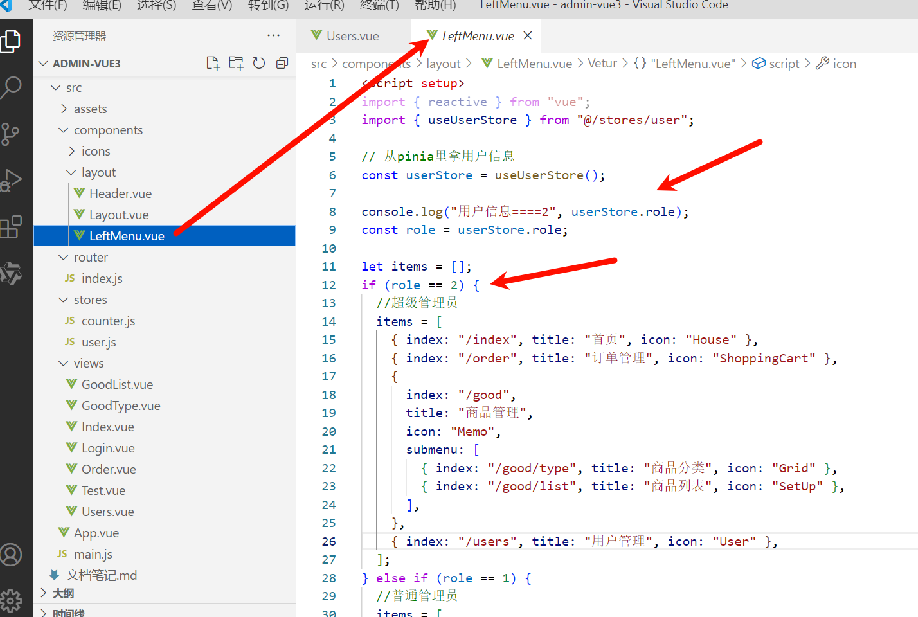Open the 文件(F) menu
The width and height of the screenshot is (918, 617).
[x=48, y=5]
